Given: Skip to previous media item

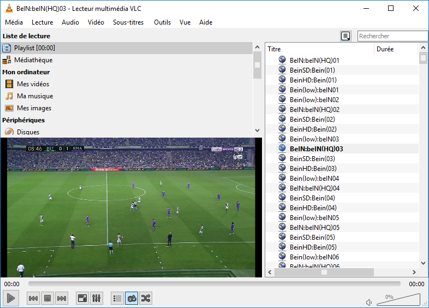Looking at the screenshot, I should 33,298.
